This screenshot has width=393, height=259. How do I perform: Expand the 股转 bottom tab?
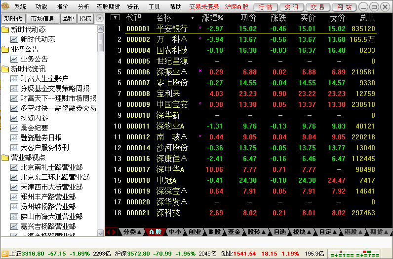tap(257, 232)
